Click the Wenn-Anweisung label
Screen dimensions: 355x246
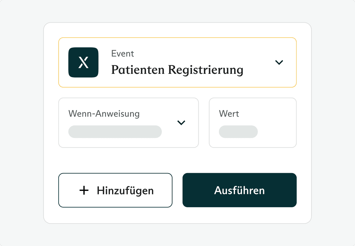click(104, 114)
